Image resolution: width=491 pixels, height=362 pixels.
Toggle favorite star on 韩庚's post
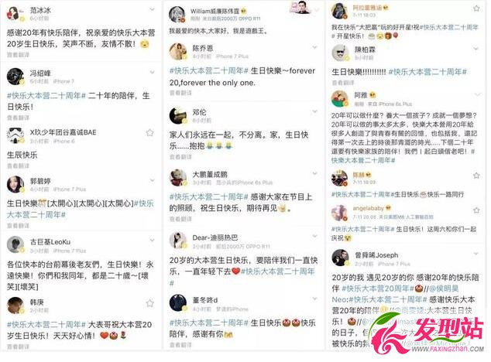(150, 303)
